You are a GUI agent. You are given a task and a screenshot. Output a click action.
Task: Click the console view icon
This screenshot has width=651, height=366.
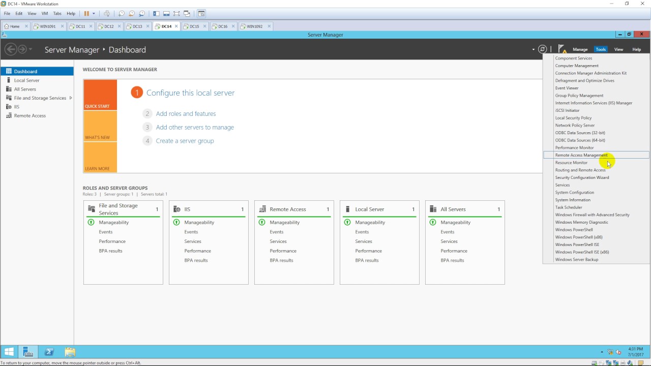tap(201, 13)
